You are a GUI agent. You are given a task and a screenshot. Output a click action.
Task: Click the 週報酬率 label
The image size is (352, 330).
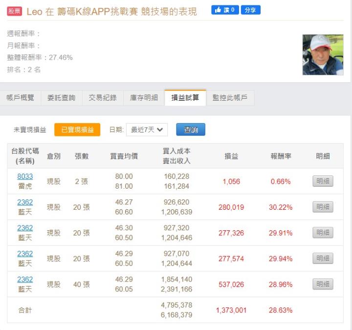tap(23, 34)
